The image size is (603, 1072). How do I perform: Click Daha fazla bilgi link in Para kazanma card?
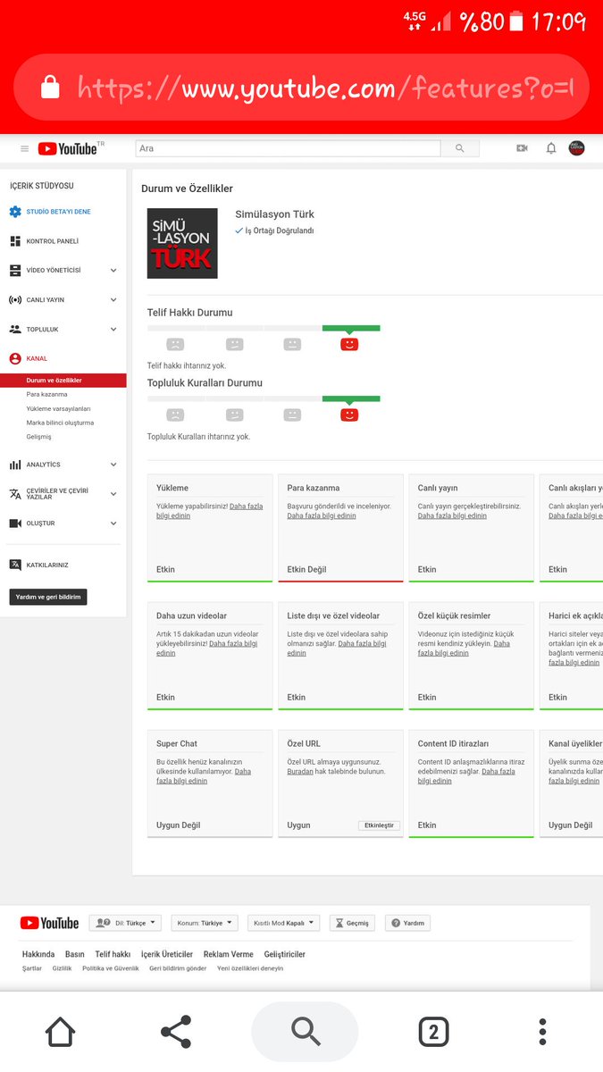pos(322,515)
